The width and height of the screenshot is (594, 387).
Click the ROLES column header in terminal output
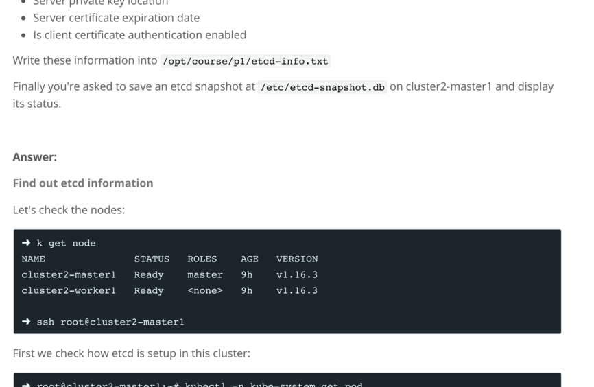(x=202, y=259)
